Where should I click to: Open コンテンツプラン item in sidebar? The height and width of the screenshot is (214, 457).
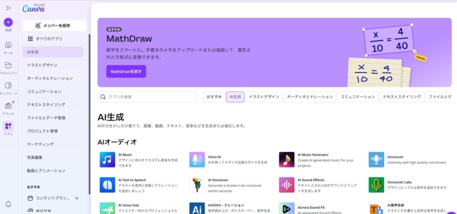tap(53, 198)
